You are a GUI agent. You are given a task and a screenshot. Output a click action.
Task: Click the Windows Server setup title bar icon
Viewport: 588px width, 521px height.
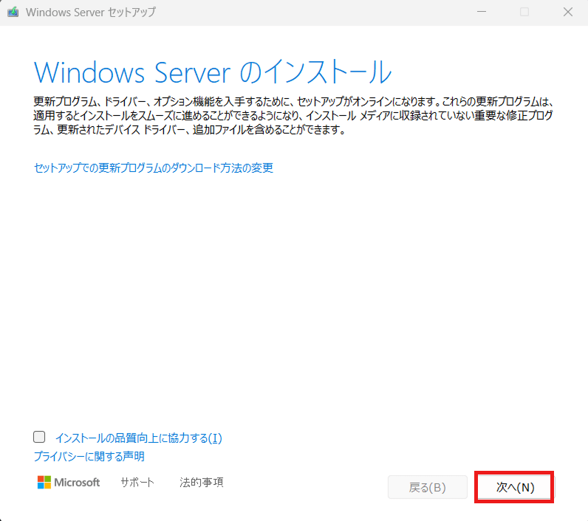[13, 12]
